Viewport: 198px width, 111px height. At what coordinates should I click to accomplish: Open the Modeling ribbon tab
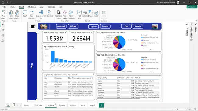[32, 7]
